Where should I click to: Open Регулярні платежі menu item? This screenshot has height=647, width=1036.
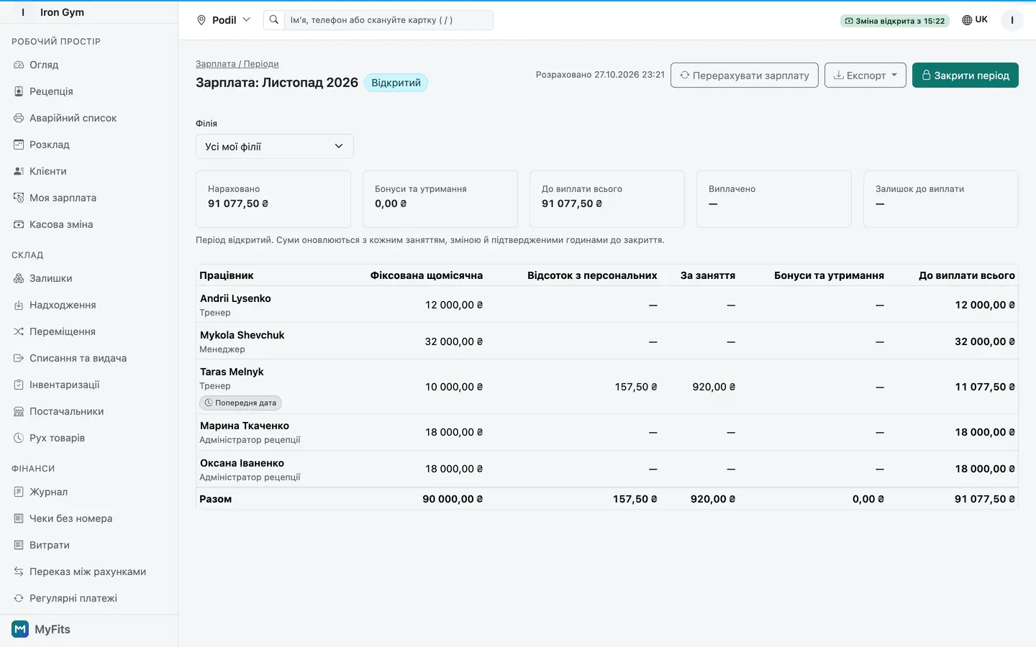pos(73,598)
